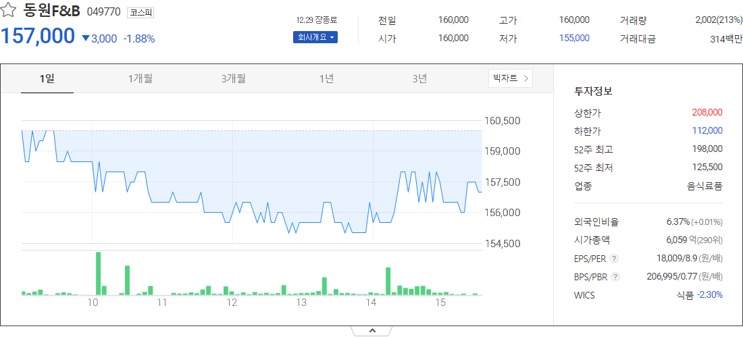The width and height of the screenshot is (743, 337).
Task: Click the 13 time axis label
Action: 301,303
